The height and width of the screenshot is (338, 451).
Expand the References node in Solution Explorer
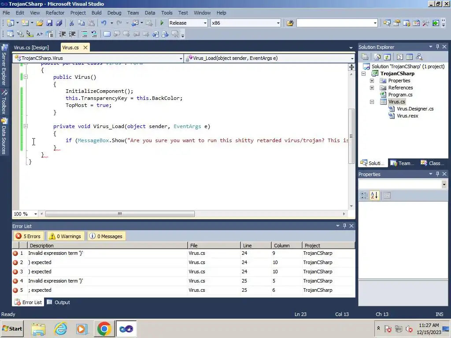pos(372,88)
